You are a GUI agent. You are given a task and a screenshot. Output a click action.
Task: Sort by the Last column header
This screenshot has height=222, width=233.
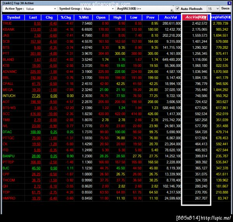click(33, 18)
